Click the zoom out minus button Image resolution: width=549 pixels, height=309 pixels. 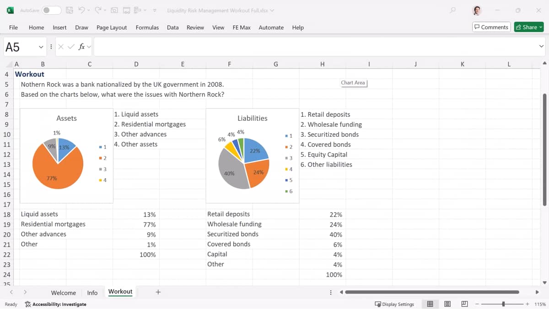click(x=476, y=304)
